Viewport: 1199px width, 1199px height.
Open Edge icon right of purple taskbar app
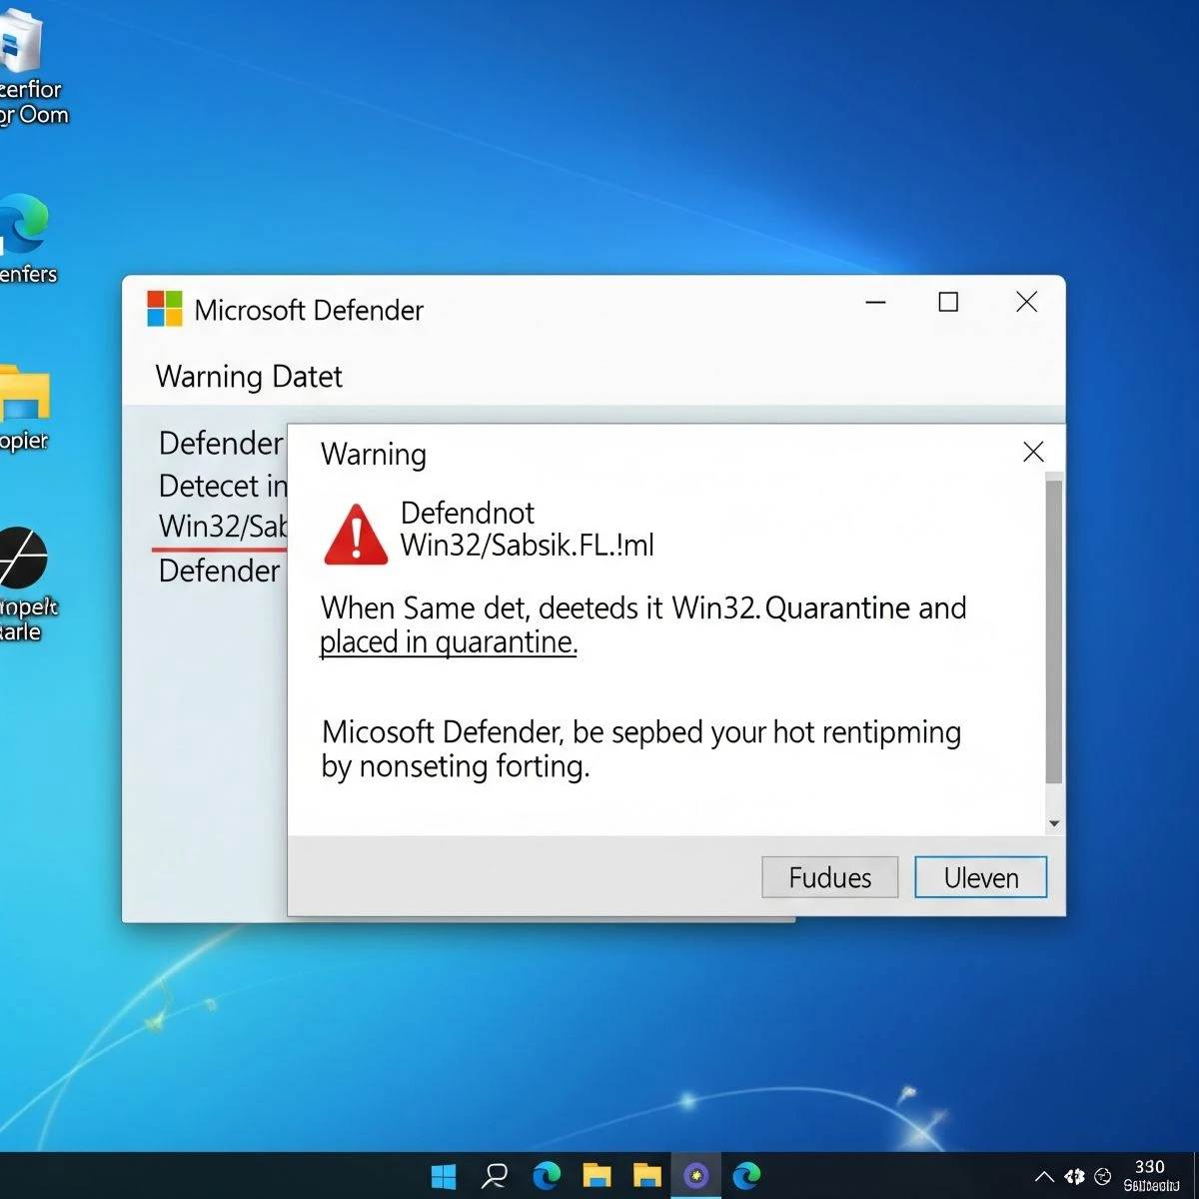point(746,1176)
